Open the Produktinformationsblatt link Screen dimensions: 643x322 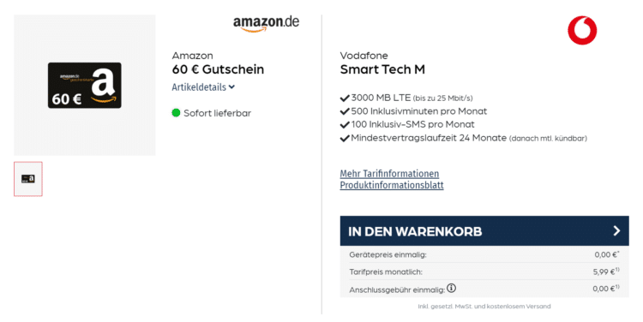coord(392,185)
